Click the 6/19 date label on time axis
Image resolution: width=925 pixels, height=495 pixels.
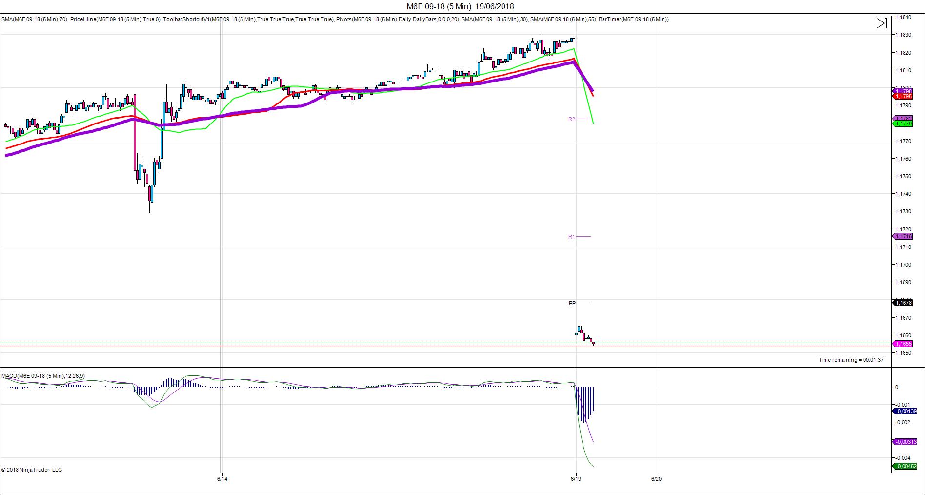[x=576, y=479]
